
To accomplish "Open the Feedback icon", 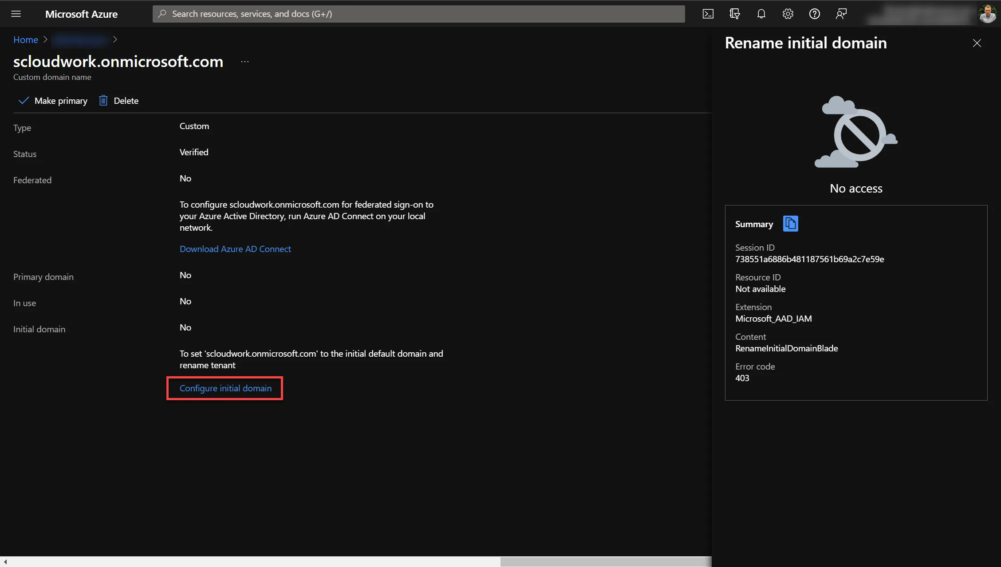I will click(x=841, y=14).
